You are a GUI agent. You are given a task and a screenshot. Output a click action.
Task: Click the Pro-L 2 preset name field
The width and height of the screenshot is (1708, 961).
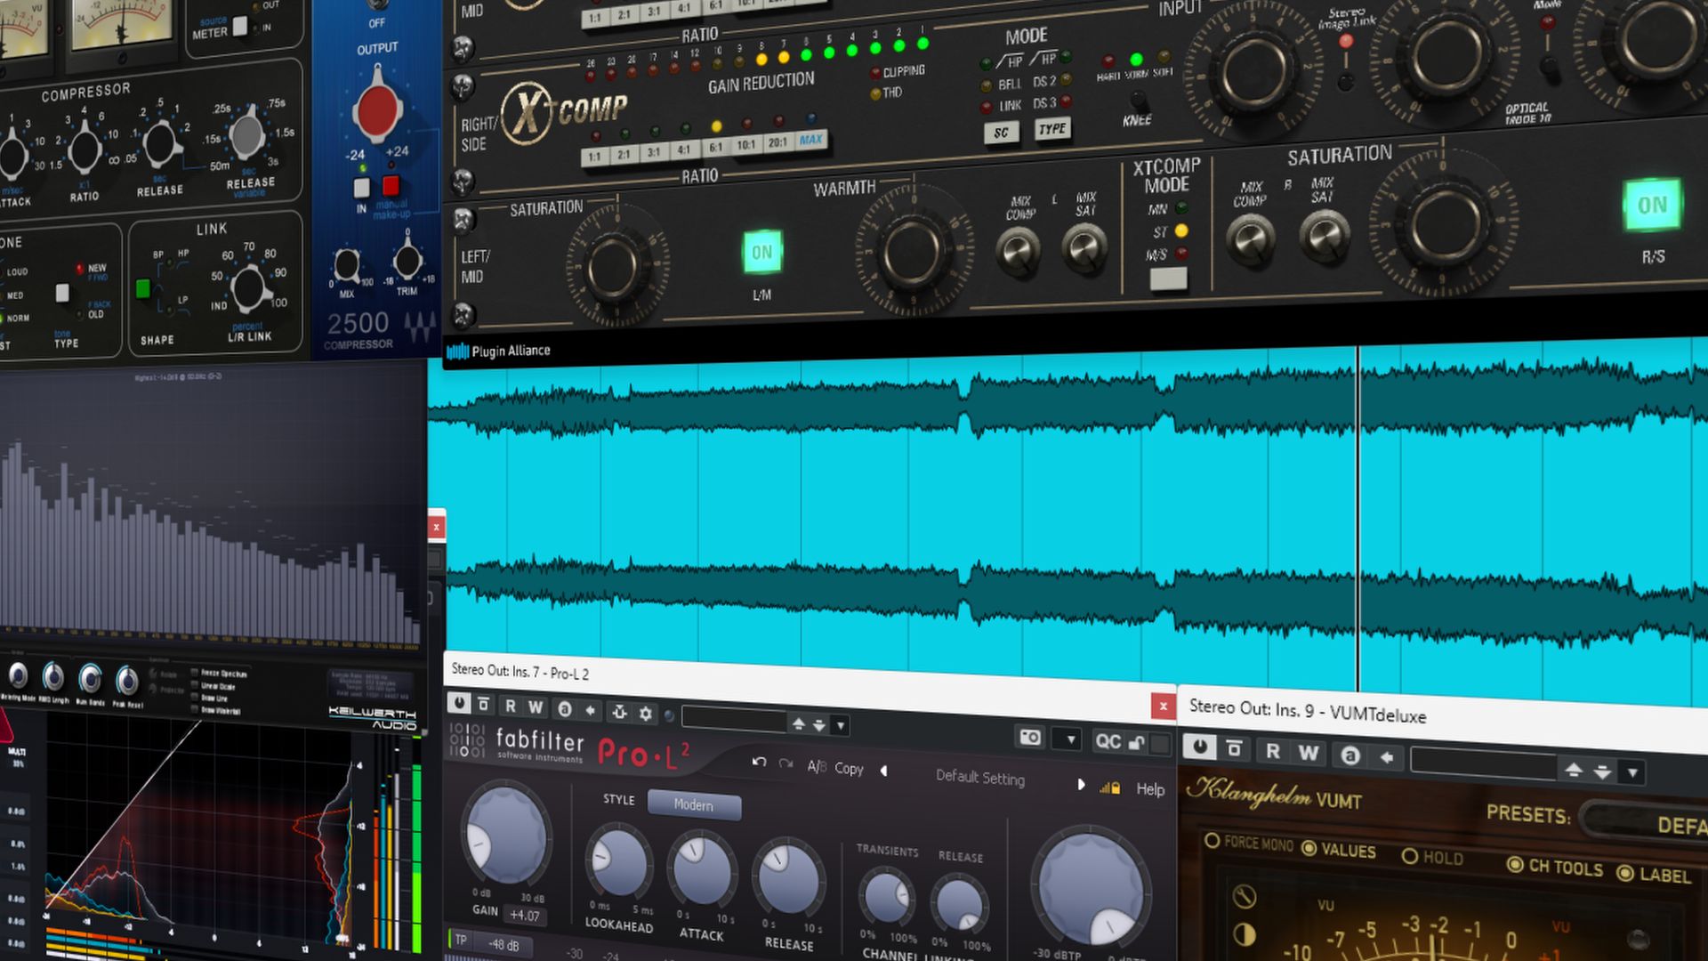click(x=980, y=777)
